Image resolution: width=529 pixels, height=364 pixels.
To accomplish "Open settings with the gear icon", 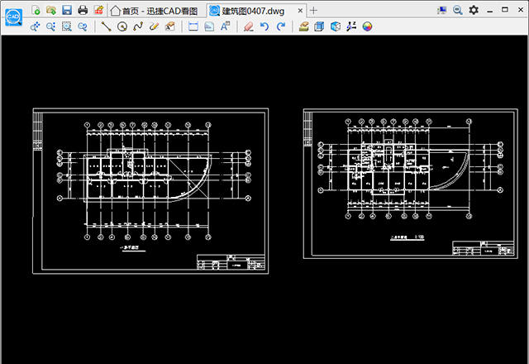I will point(474,10).
